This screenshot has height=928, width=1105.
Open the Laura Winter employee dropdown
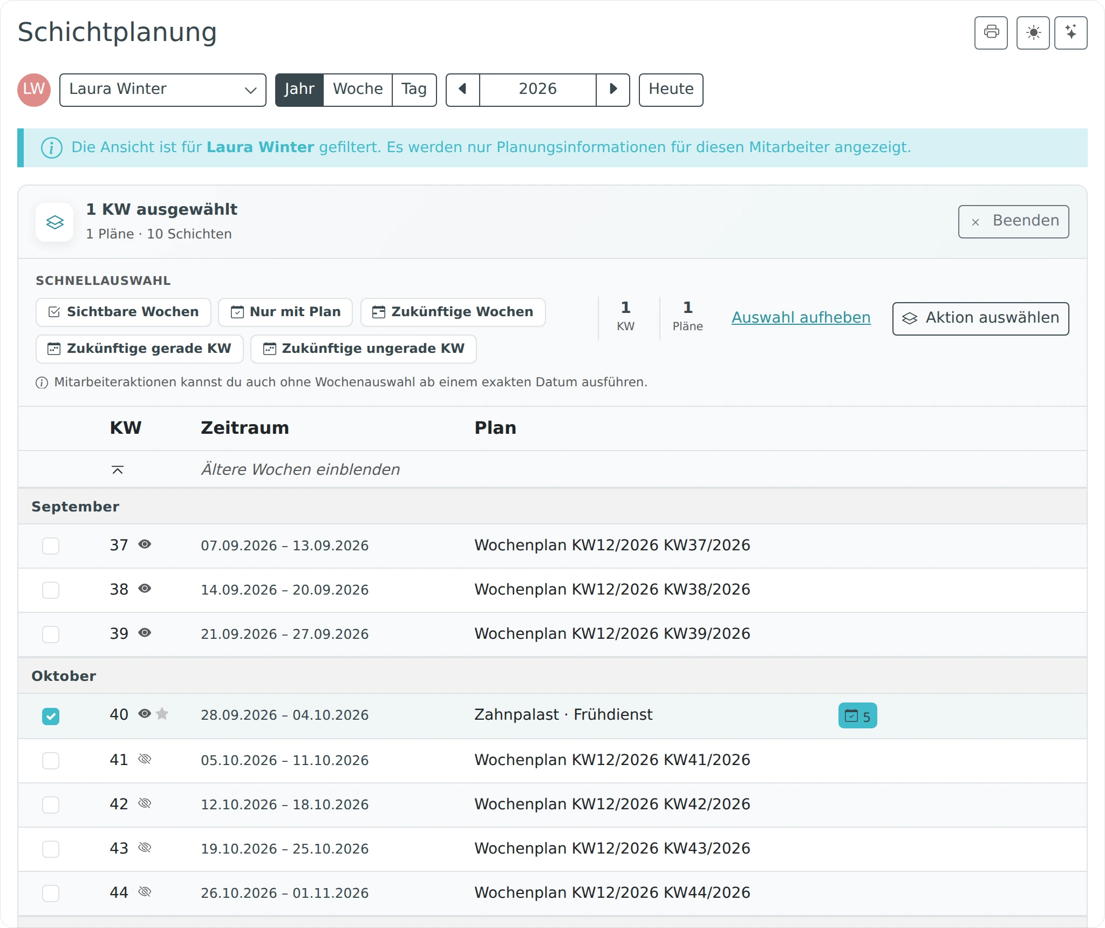point(163,90)
